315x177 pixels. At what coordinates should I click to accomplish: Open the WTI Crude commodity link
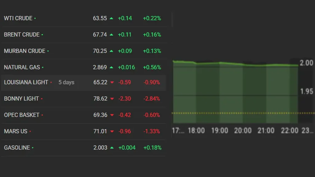click(18, 18)
